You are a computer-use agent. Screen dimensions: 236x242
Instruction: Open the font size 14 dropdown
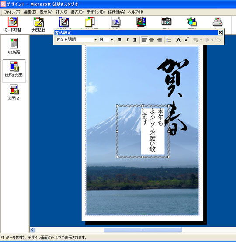coord(112,40)
